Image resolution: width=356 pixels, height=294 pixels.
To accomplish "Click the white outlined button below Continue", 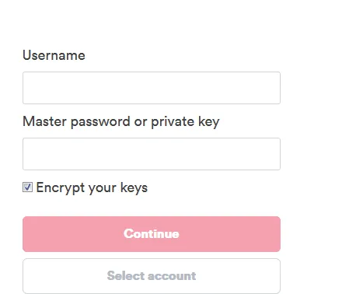I will tap(152, 276).
